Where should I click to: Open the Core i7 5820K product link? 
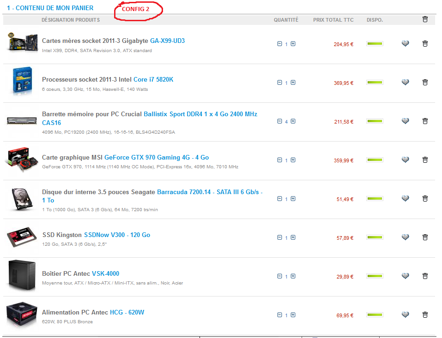(x=153, y=80)
